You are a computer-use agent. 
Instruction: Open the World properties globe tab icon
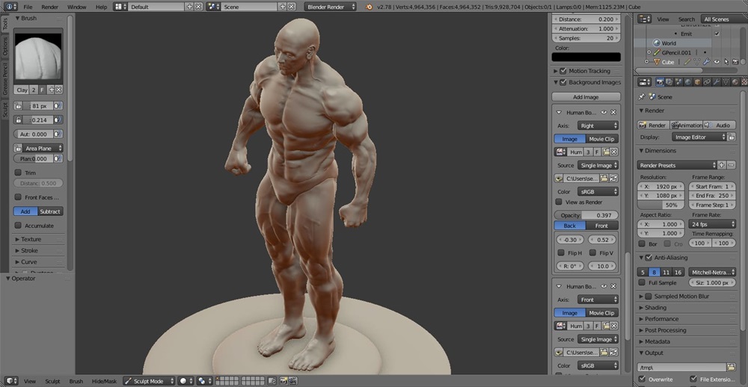click(x=688, y=82)
